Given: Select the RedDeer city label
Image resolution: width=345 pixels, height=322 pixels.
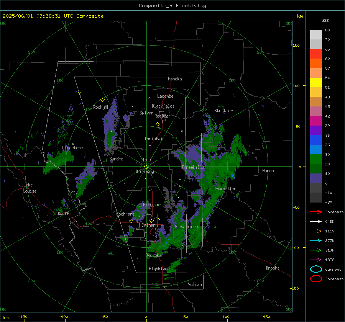Looking at the screenshot, I should click(163, 116).
